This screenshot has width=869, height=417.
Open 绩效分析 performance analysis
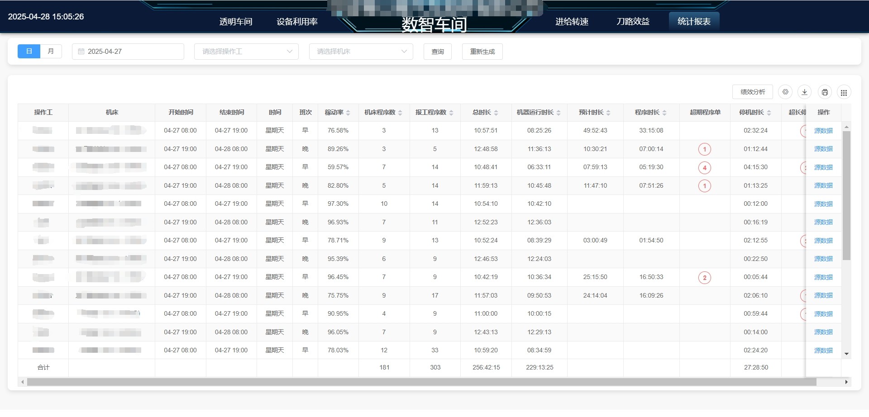pyautogui.click(x=752, y=91)
